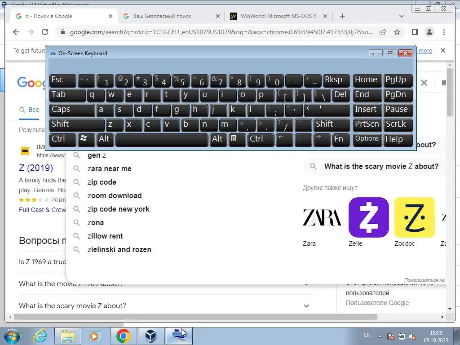Open the share page icon in address bar
Image resolution: width=460 pixels, height=345 pixels.
383,32
